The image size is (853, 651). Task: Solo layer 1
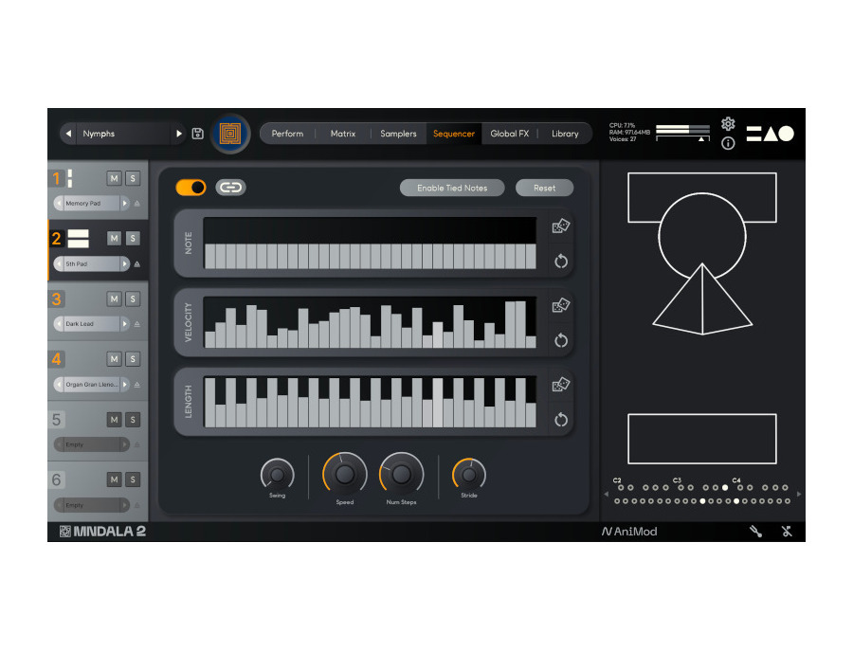tap(132, 178)
